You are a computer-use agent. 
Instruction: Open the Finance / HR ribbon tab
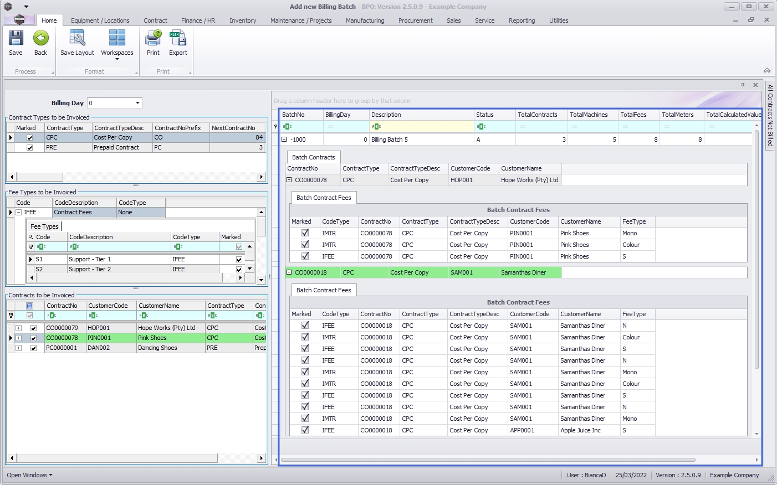pos(198,20)
